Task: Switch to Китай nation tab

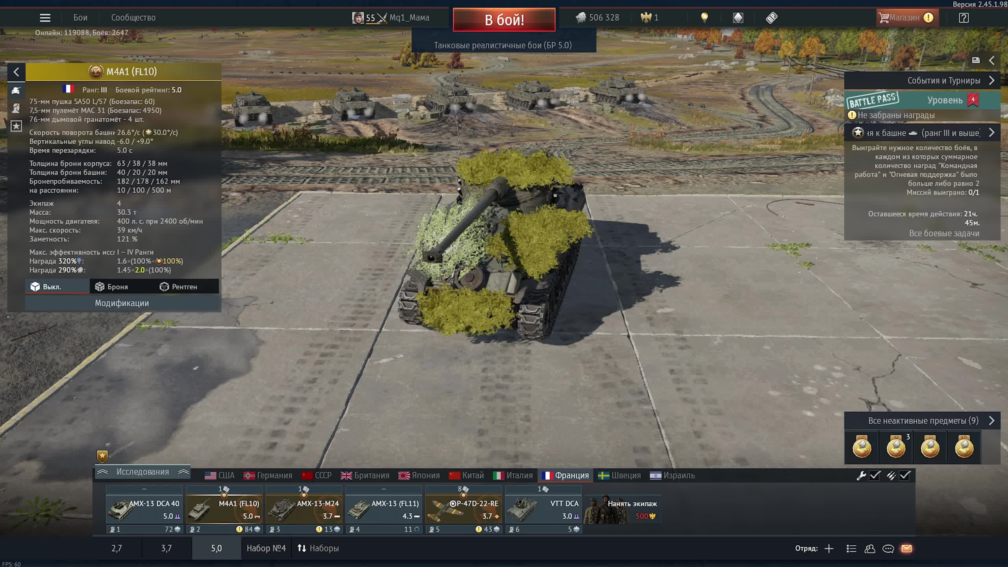Action: [467, 476]
